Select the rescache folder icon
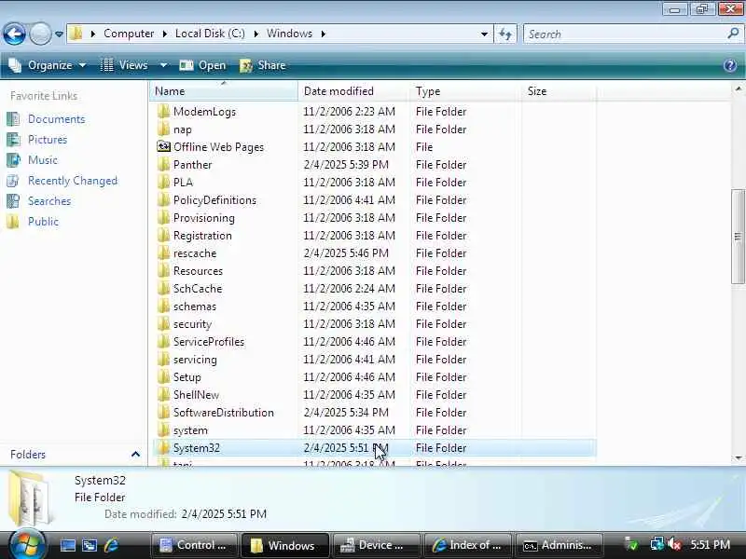This screenshot has height=559, width=746. point(163,252)
